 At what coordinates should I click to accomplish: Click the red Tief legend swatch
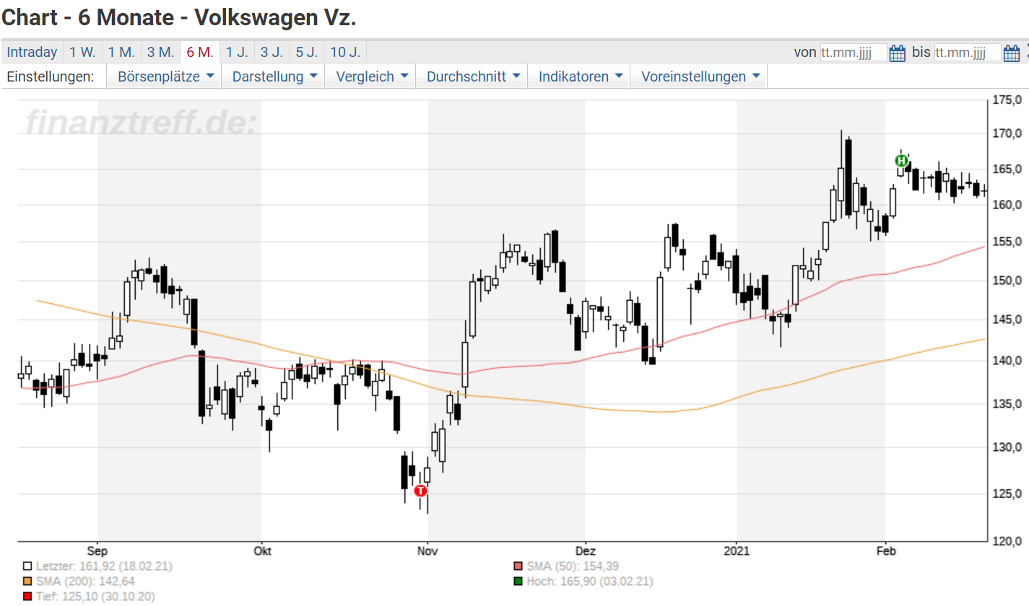click(27, 597)
